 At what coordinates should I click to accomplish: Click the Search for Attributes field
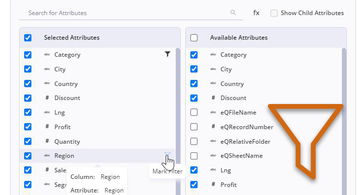[x=131, y=13]
